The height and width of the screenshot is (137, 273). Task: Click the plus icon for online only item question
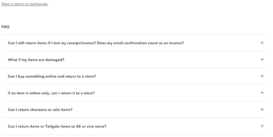pyautogui.click(x=262, y=93)
